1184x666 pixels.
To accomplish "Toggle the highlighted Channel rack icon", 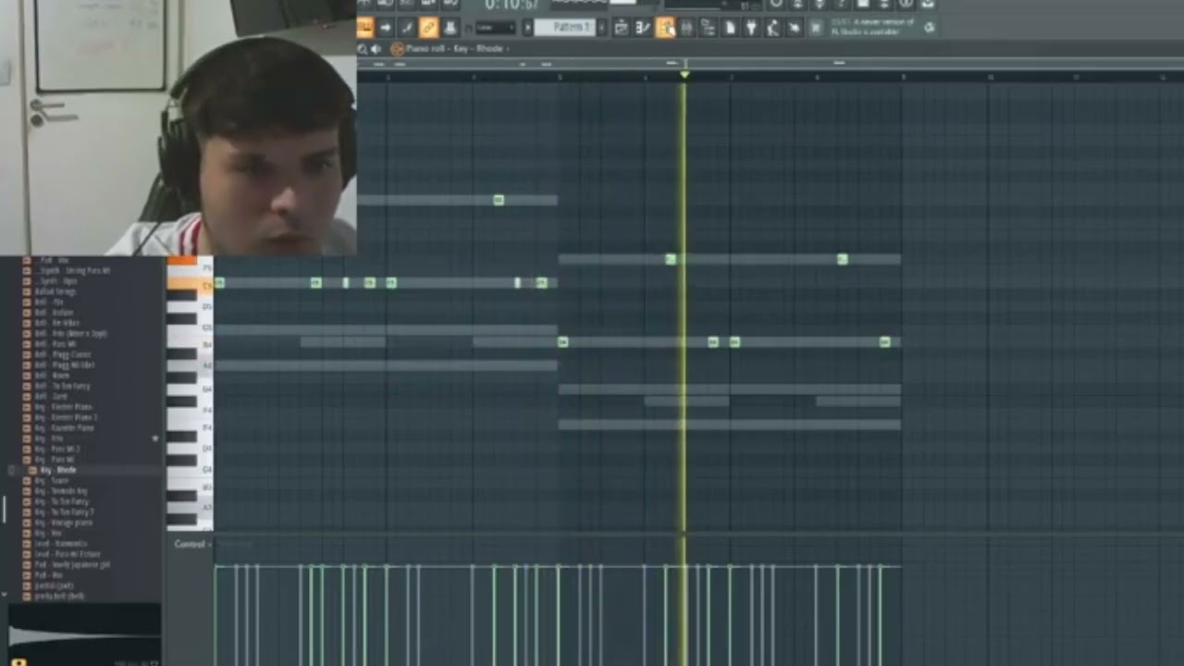I will (x=665, y=28).
